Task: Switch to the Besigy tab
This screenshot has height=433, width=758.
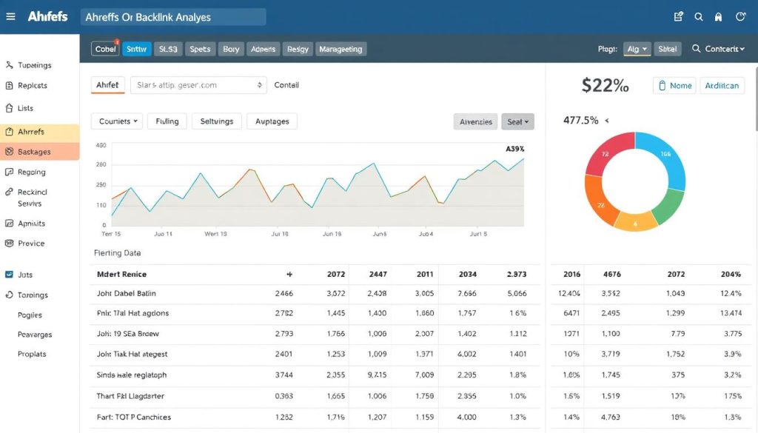Action: point(298,49)
